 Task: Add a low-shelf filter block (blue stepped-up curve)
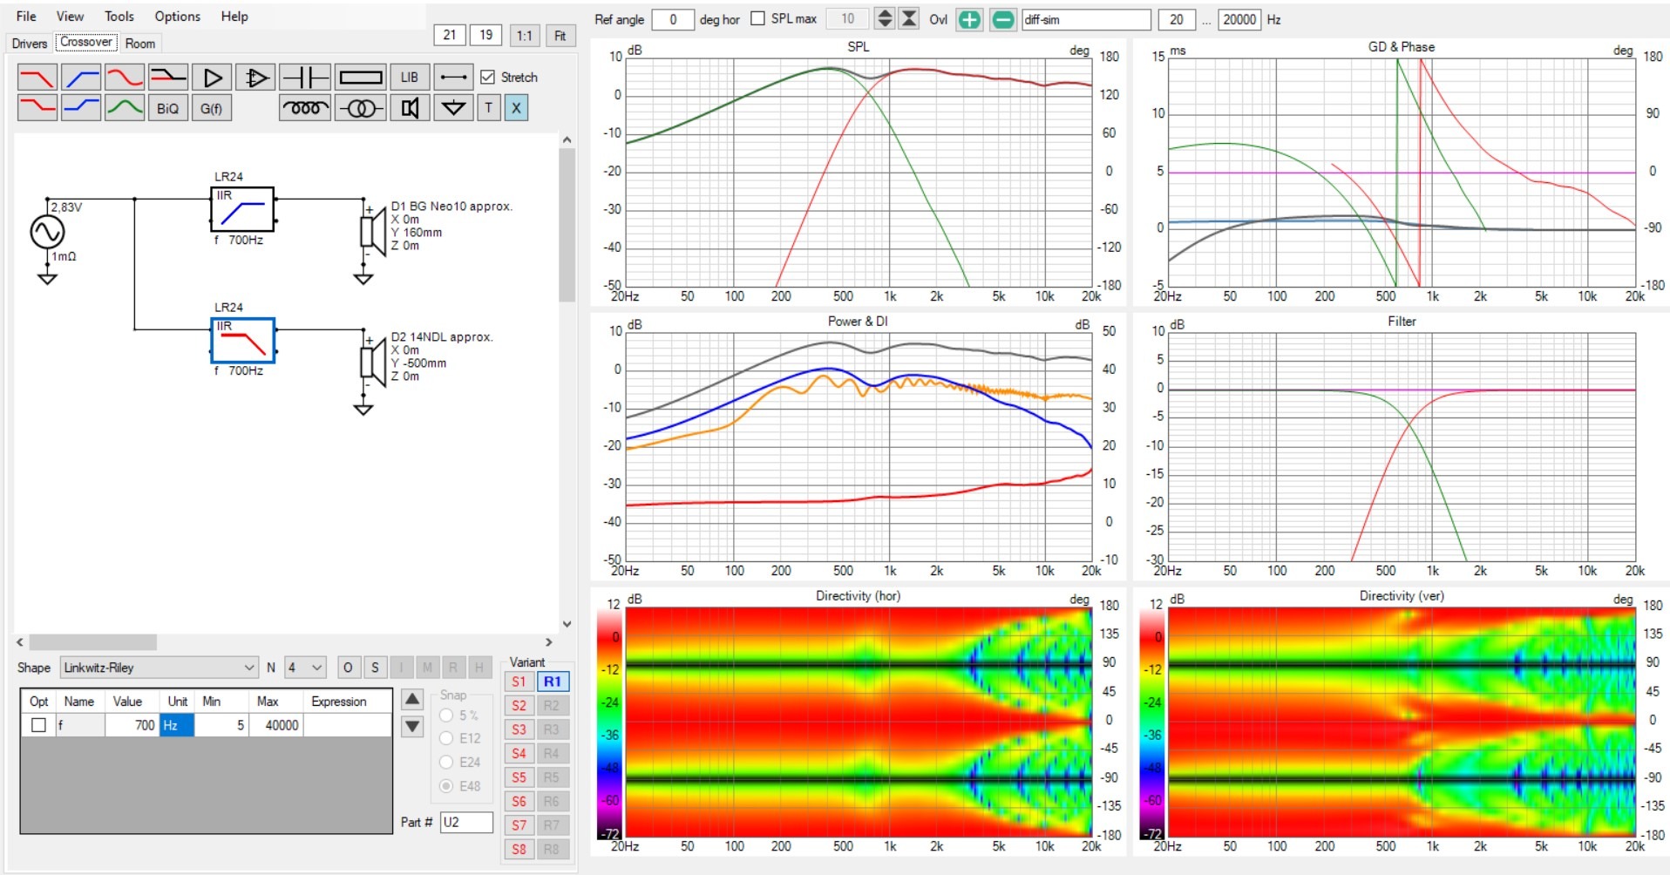click(x=81, y=108)
